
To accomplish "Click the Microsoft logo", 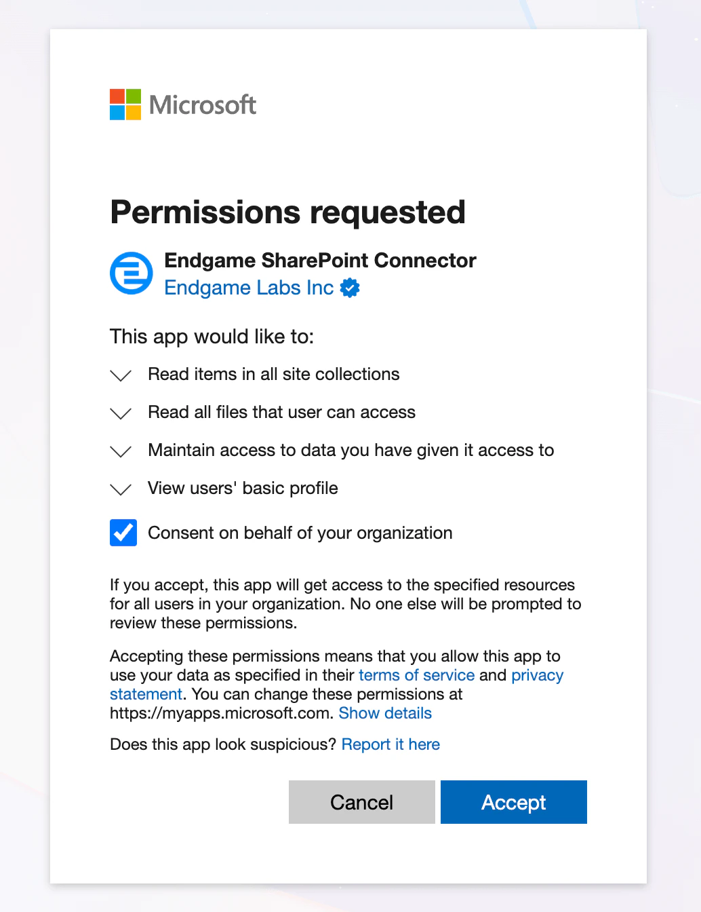I will tap(182, 104).
